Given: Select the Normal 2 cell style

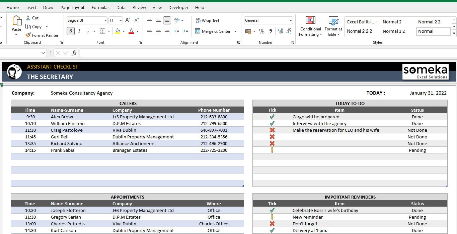Looking at the screenshot, I should [392, 22].
